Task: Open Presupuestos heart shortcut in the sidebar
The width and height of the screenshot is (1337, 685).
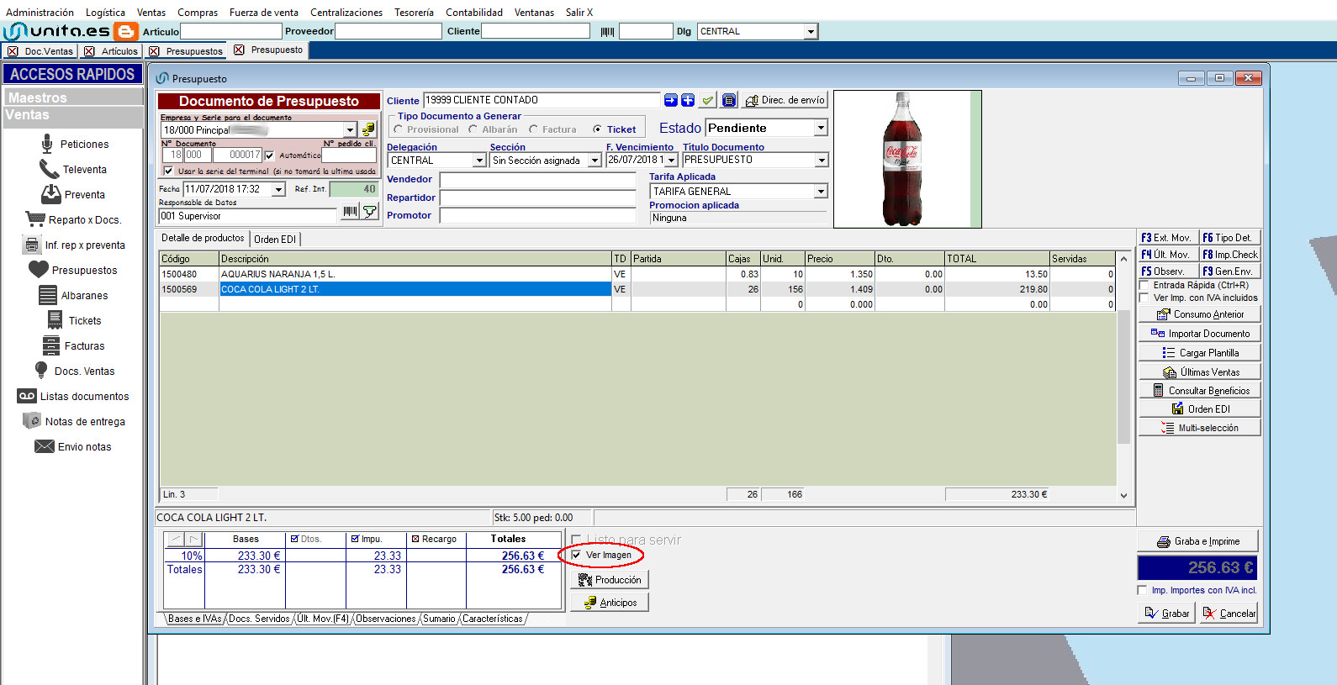Action: [x=73, y=271]
